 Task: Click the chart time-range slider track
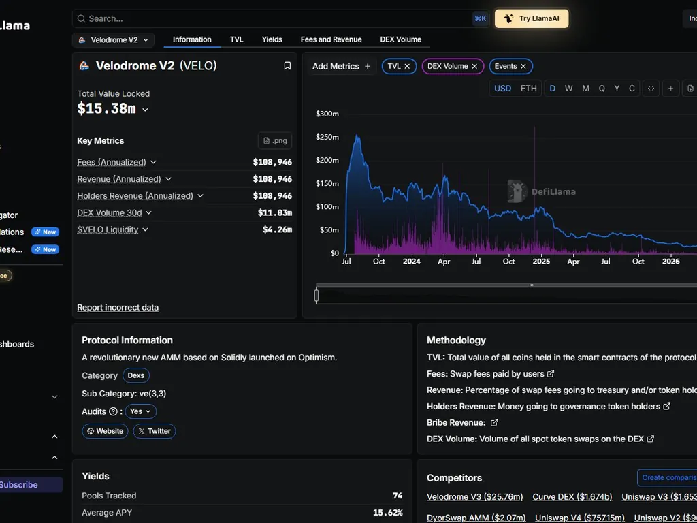coord(506,296)
